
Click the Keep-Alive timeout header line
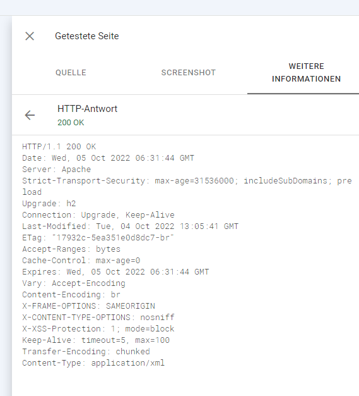tap(96, 340)
